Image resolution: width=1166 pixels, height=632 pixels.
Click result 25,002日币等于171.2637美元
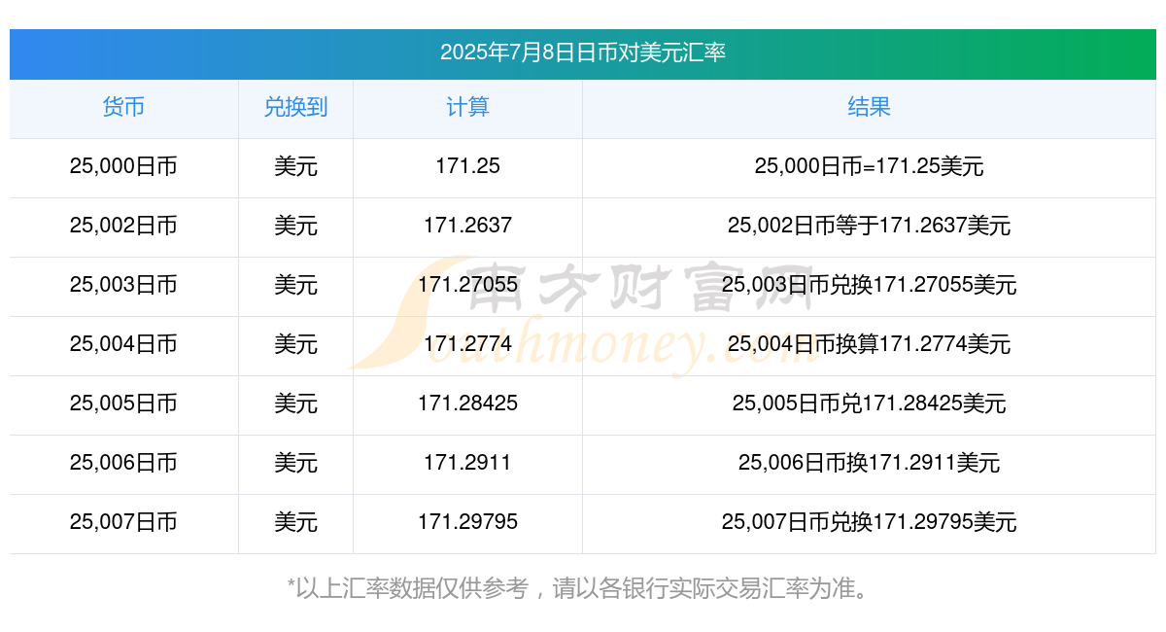pos(869,226)
